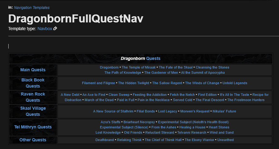
Task: Select Skaal Village Quests heading
Action: coord(33,111)
